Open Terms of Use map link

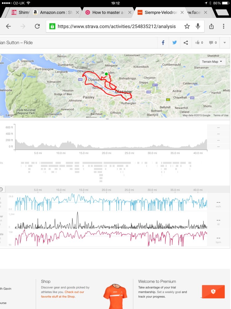pyautogui.click(x=221, y=115)
